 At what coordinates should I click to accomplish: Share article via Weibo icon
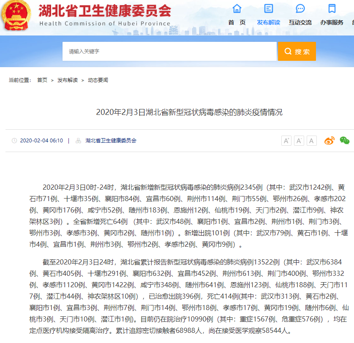click(329, 141)
